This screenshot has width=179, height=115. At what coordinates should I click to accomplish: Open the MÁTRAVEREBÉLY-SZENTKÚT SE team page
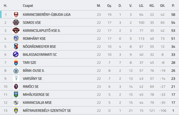(x=47, y=110)
